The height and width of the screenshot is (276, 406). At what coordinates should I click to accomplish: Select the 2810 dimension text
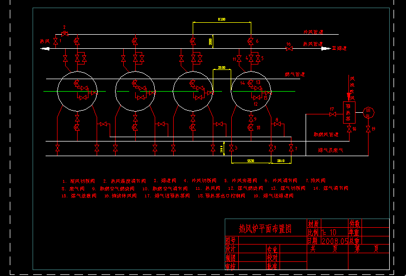pyautogui.click(x=281, y=161)
